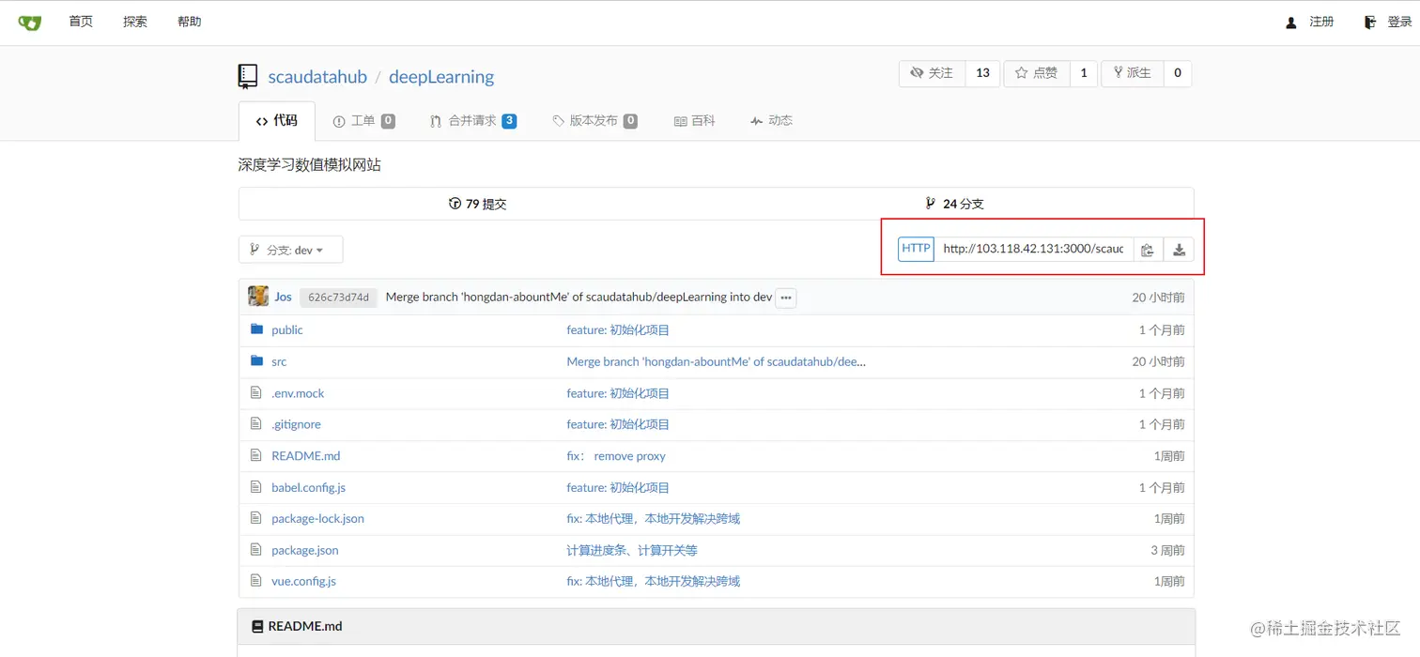Switch to the 动态 tab
The image size is (1420, 657).
pos(771,121)
